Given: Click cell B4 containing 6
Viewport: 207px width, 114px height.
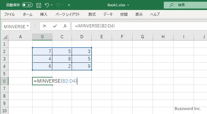Looking at the screenshot, I should (x=42, y=66).
